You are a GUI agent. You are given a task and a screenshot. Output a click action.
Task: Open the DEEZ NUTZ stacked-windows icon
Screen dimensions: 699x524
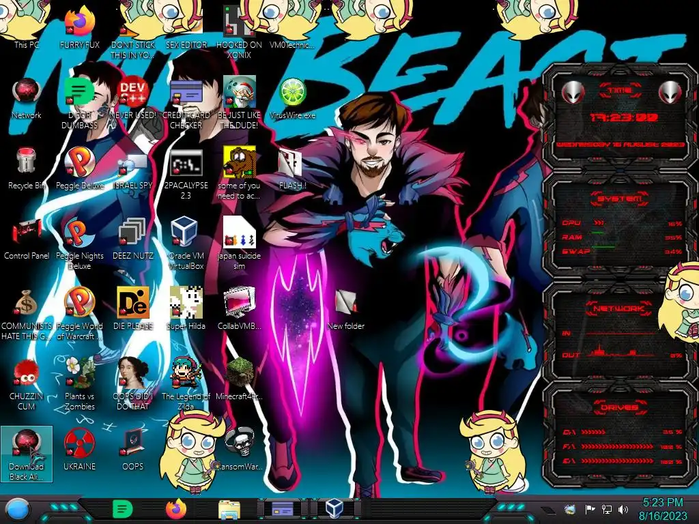[x=132, y=239]
